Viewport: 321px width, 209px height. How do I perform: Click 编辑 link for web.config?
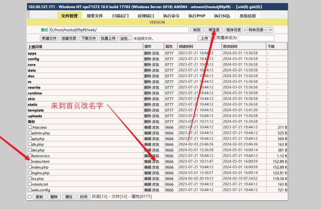(147, 190)
